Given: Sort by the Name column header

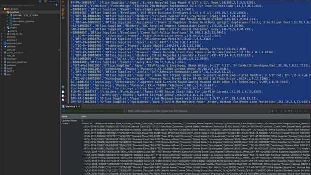Looking at the screenshot, I should pyautogui.click(x=64, y=117).
